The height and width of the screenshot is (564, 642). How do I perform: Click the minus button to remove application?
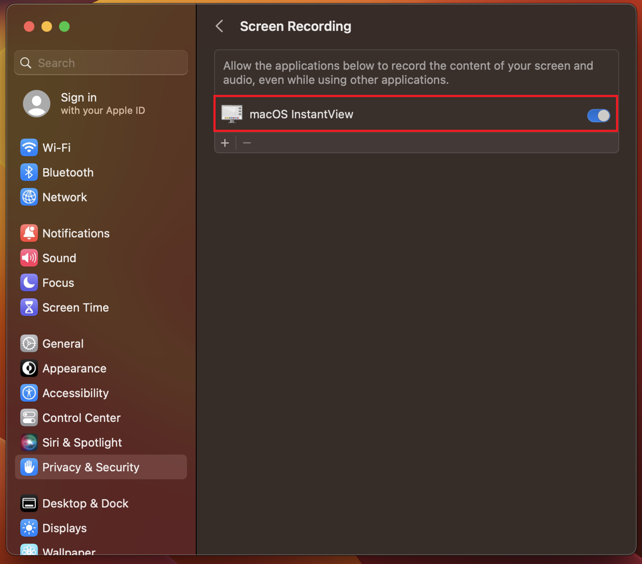tap(247, 143)
